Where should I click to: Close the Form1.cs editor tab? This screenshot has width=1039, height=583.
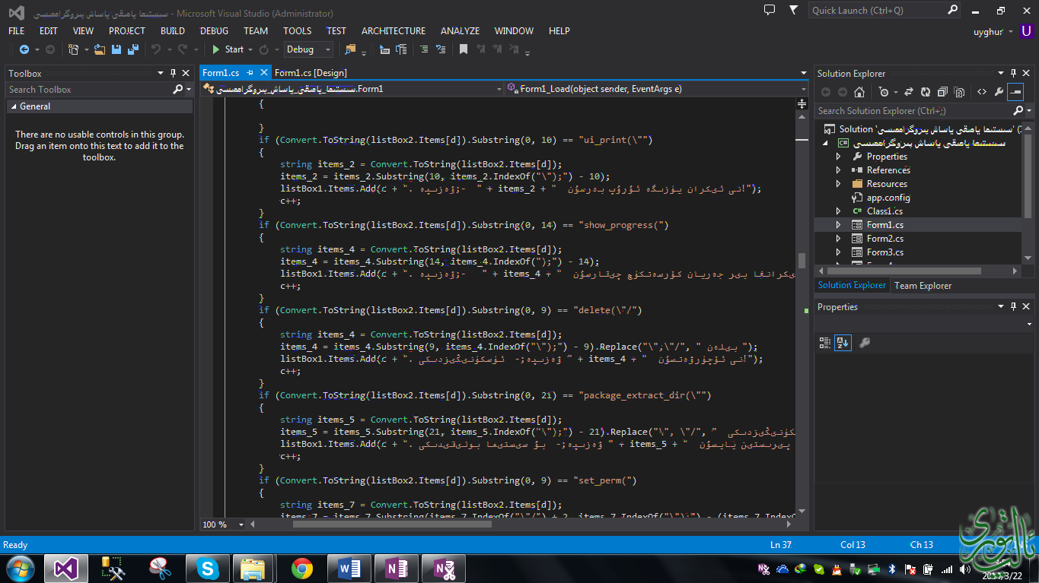click(x=264, y=73)
